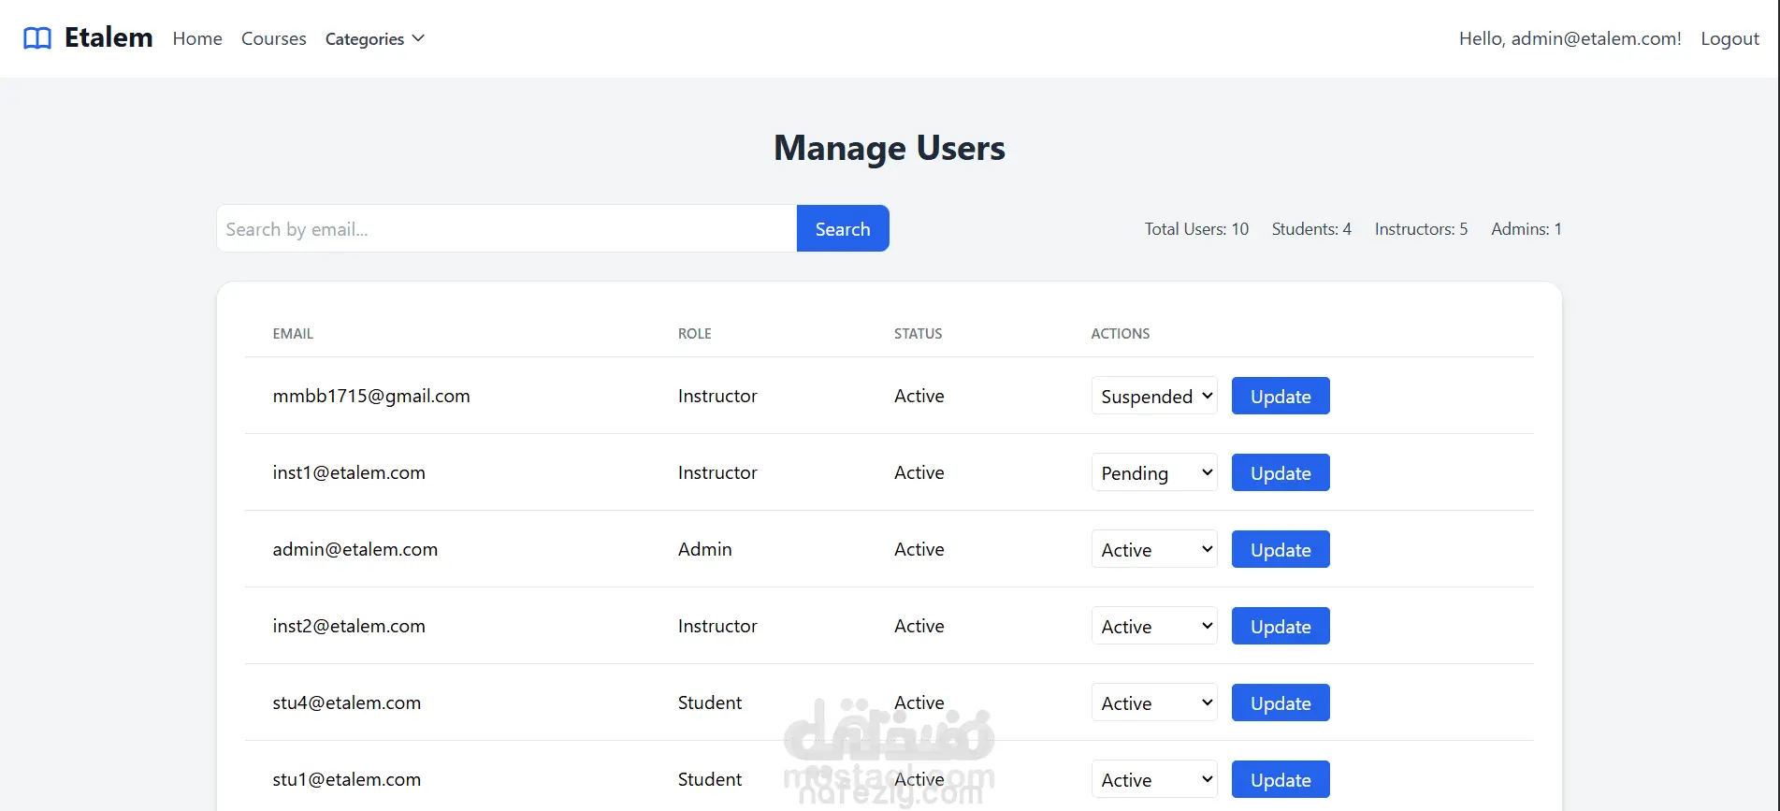The width and height of the screenshot is (1780, 811).
Task: Click Update for stu4@etalem.com
Action: pos(1280,702)
